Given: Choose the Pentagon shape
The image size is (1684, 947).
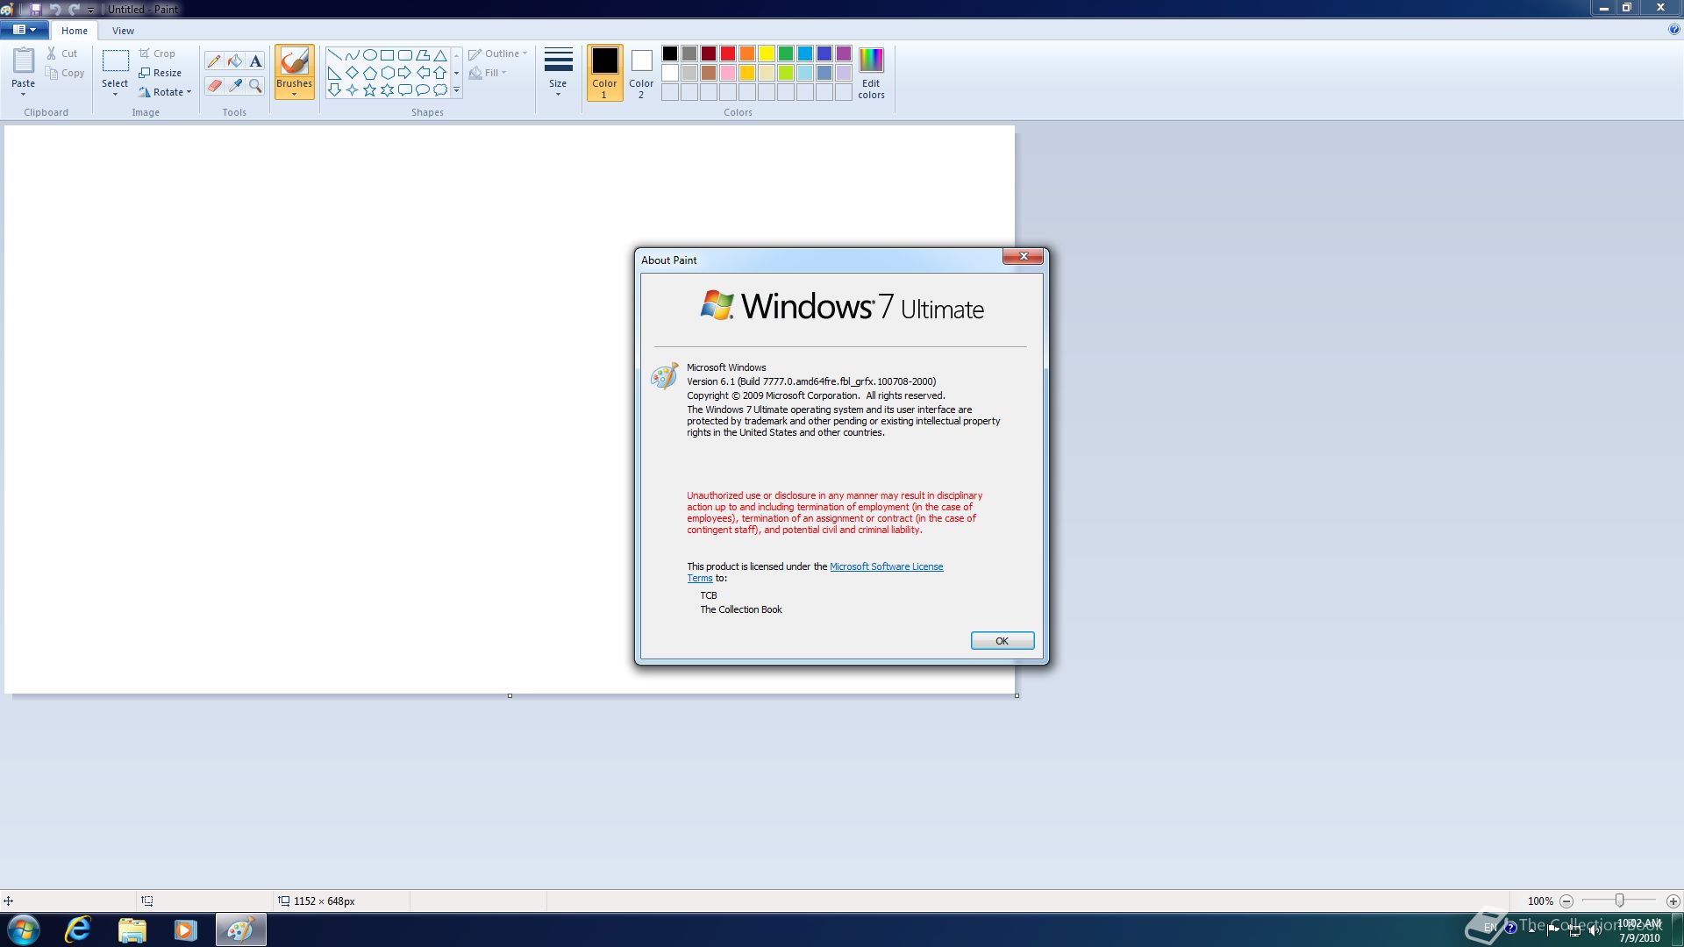Looking at the screenshot, I should 369,72.
